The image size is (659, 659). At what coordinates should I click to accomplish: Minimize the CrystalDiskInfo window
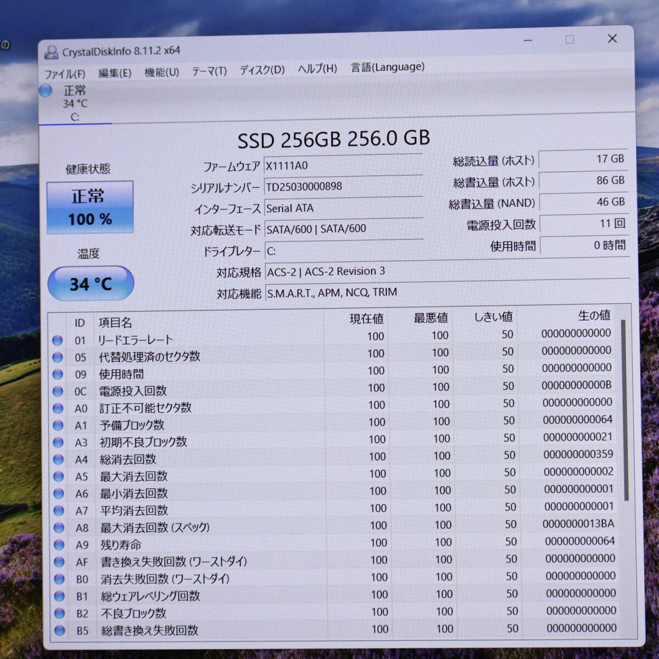tap(528, 41)
